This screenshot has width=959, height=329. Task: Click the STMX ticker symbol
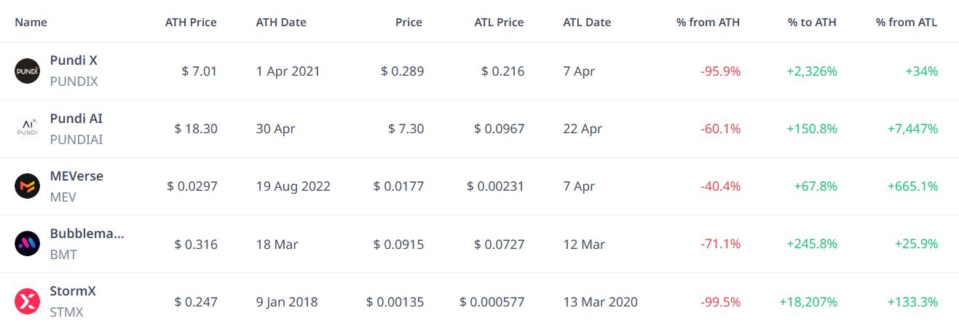point(67,312)
